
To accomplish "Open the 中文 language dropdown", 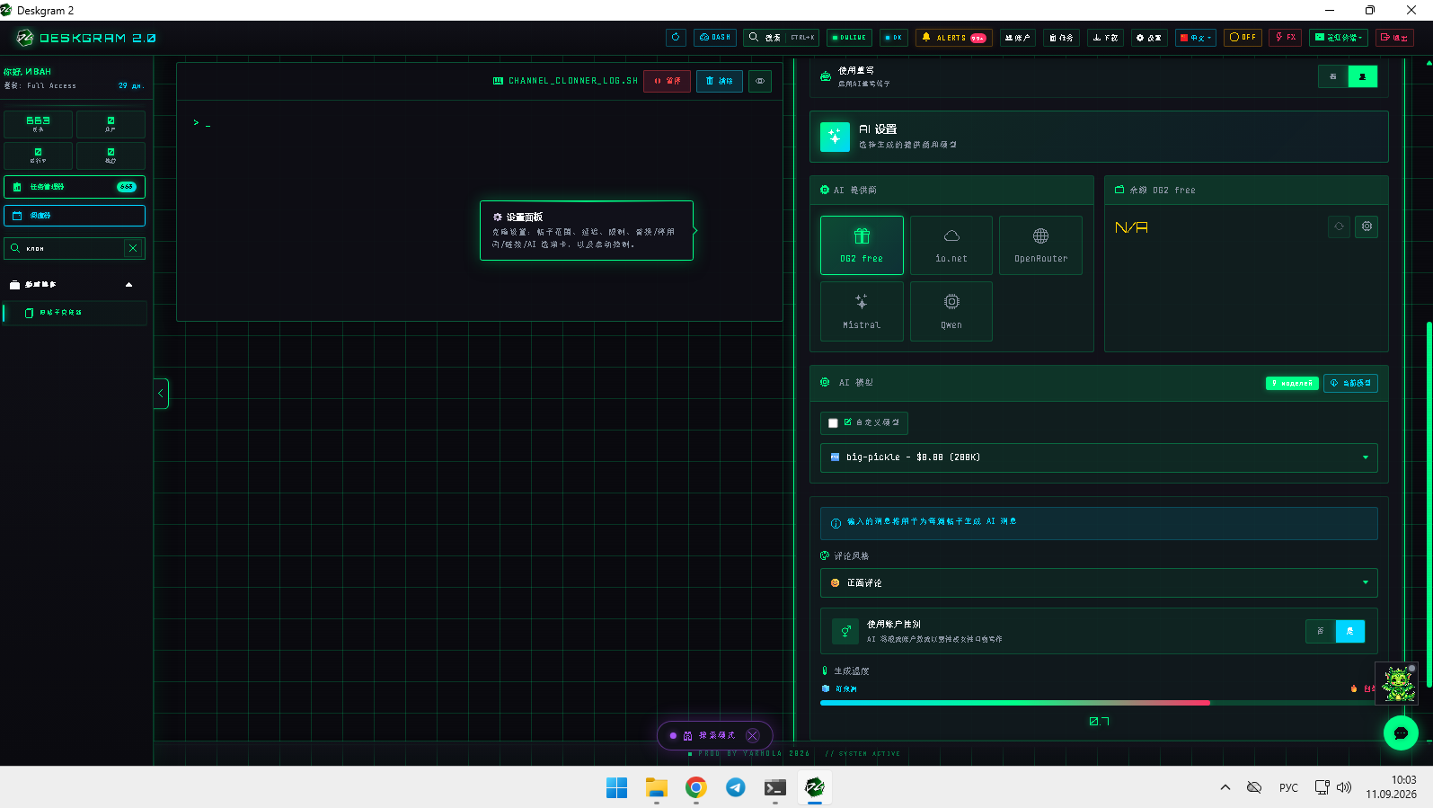I will tap(1196, 38).
